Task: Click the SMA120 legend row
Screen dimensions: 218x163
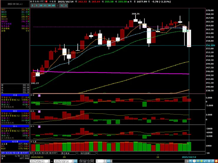Action: (15, 19)
